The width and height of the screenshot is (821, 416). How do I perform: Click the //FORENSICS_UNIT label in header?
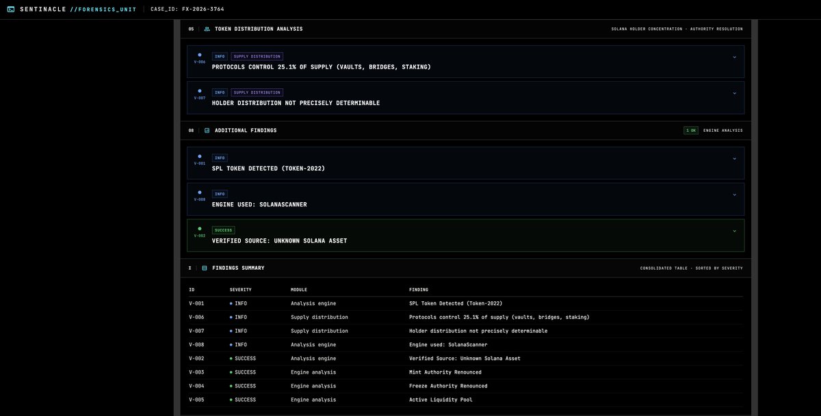coord(103,10)
